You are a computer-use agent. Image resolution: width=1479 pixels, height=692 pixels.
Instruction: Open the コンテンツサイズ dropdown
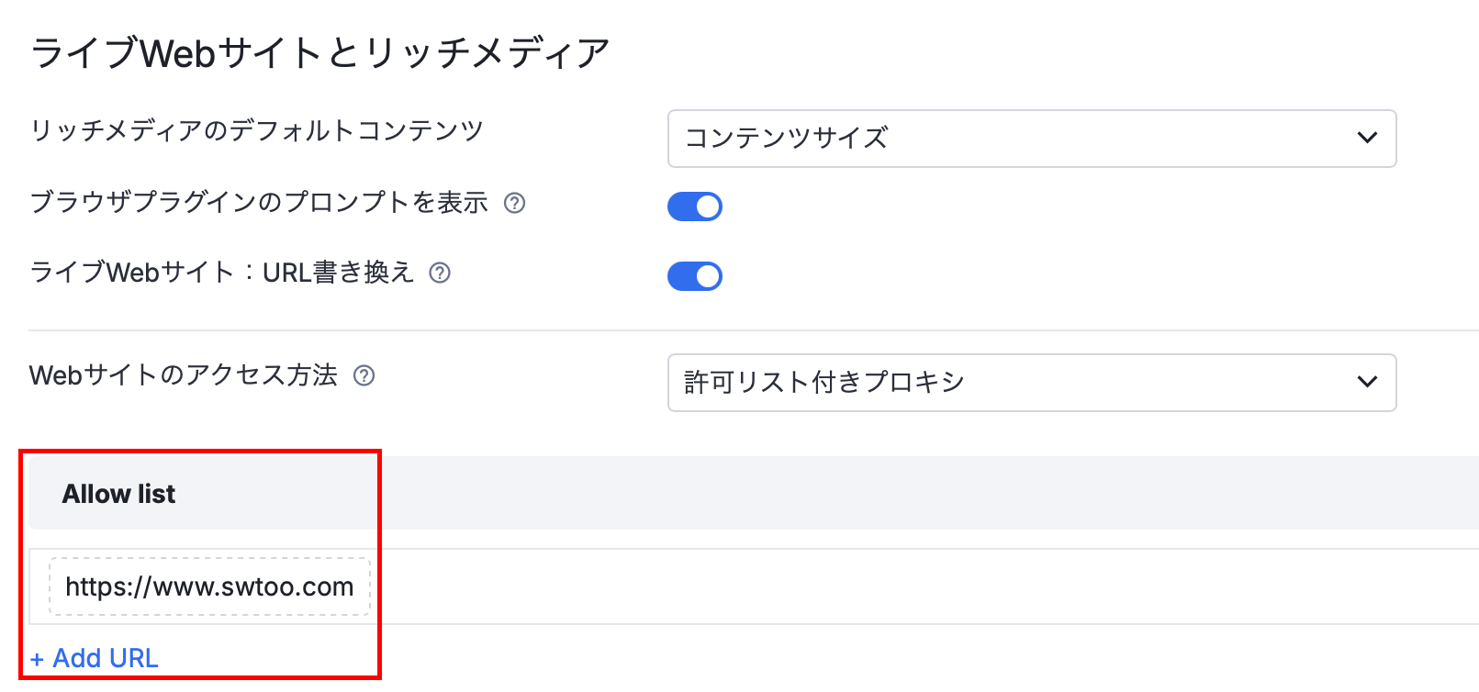coord(1031,139)
